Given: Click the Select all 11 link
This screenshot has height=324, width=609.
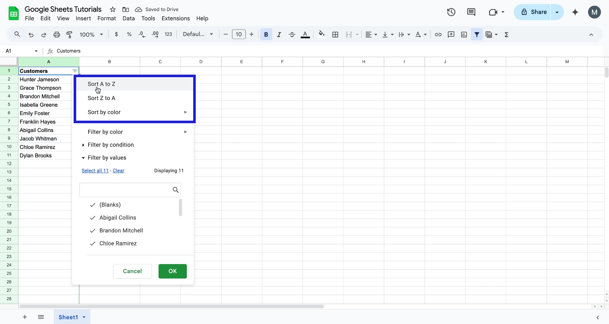Looking at the screenshot, I should pyautogui.click(x=95, y=171).
